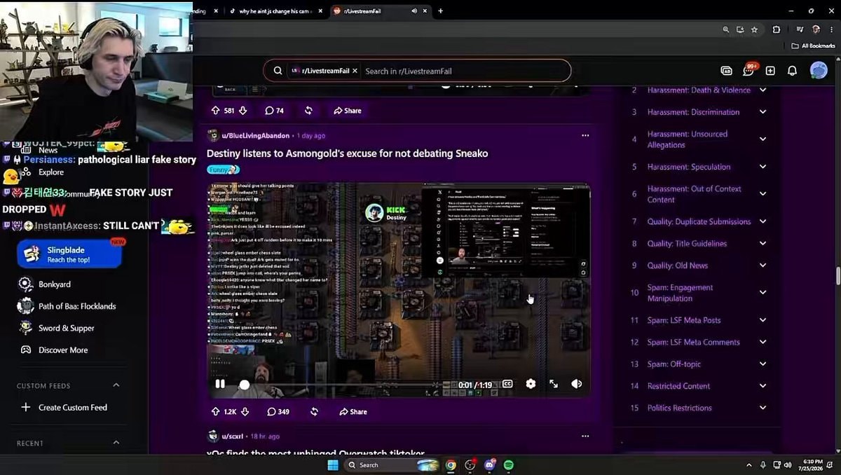The image size is (841, 475).
Task: Expand rule 15 Politics Restrictions
Action: pos(763,408)
